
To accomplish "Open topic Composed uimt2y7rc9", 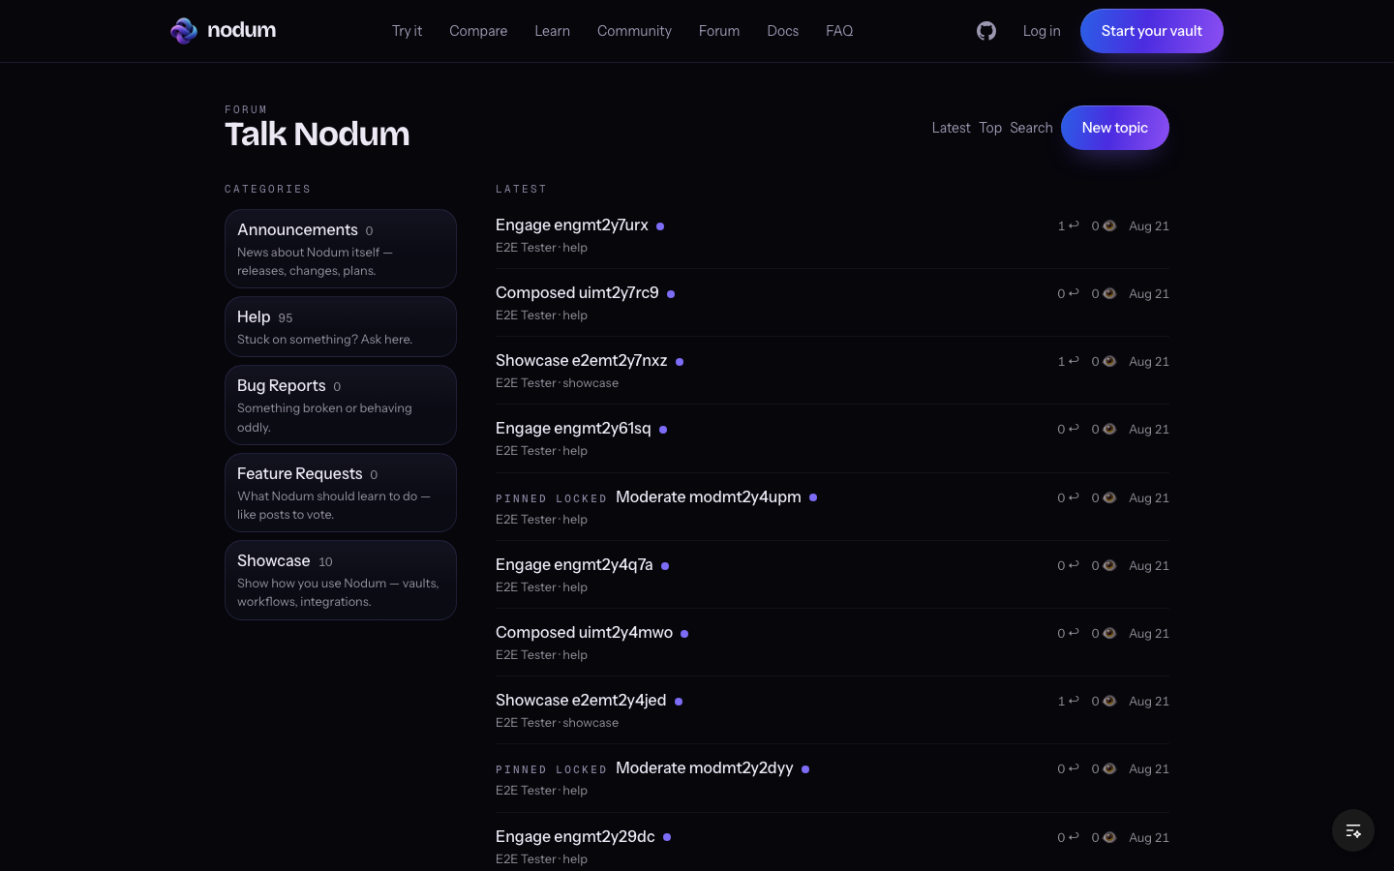I will [x=577, y=292].
